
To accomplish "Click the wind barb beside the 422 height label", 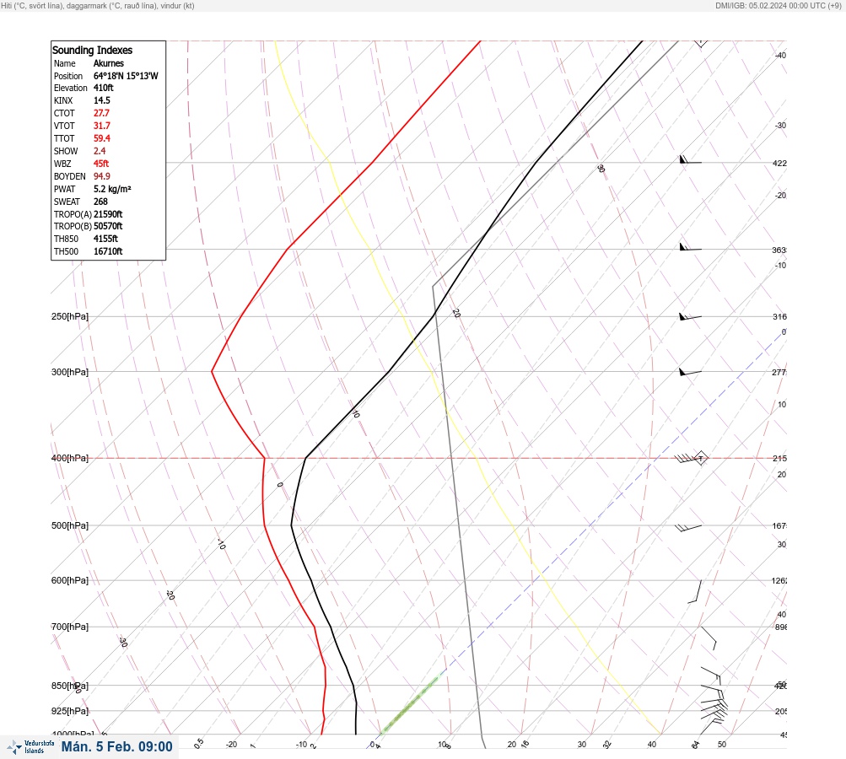I will click(690, 159).
